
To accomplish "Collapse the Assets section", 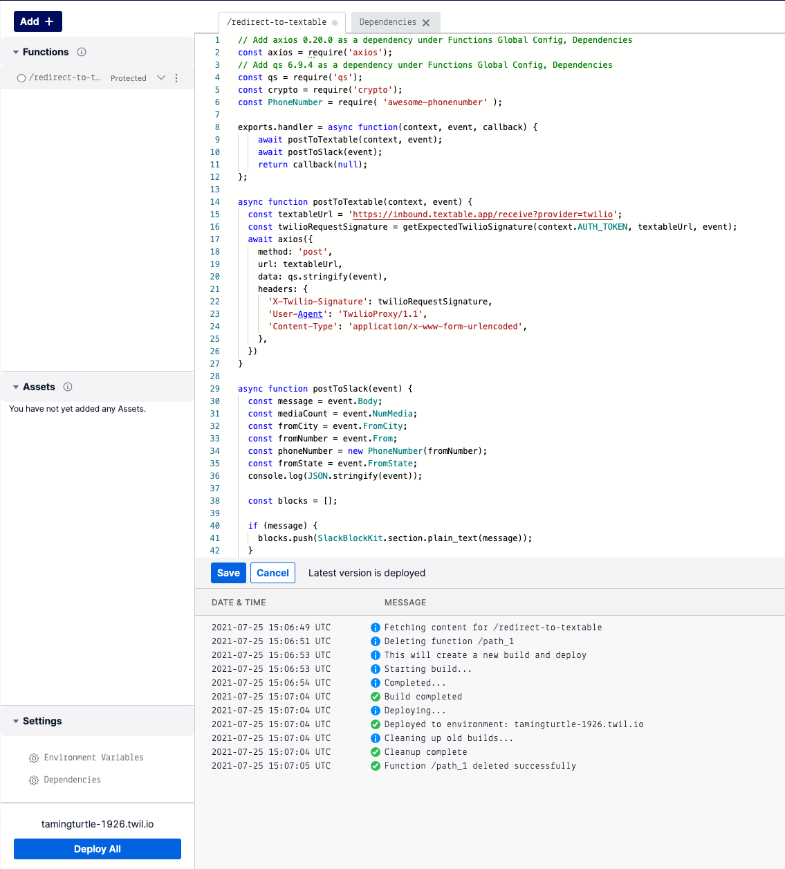I will coord(16,387).
